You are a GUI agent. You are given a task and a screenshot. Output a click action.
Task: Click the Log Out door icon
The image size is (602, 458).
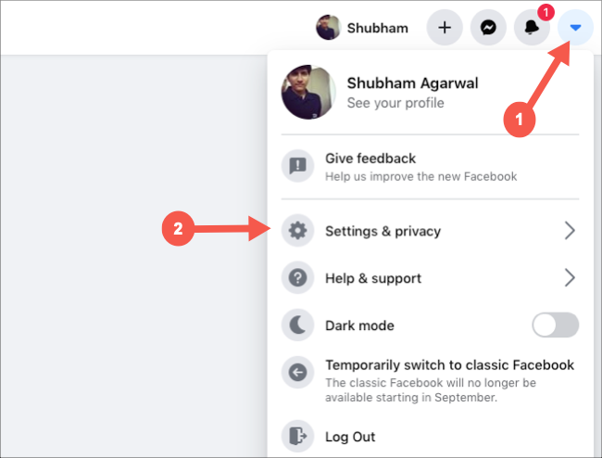click(297, 436)
